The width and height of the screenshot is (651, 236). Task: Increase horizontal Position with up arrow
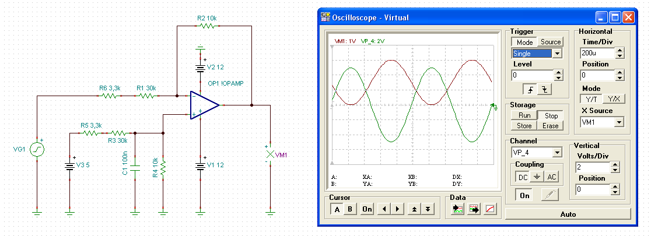(620, 73)
